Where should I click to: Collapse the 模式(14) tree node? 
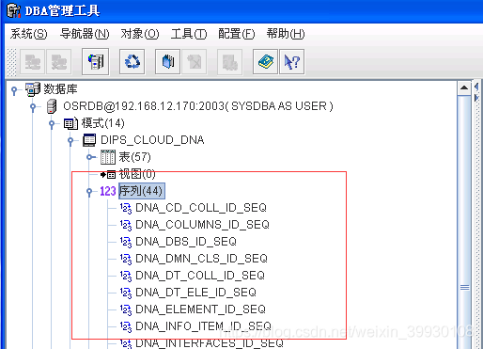[x=52, y=124]
